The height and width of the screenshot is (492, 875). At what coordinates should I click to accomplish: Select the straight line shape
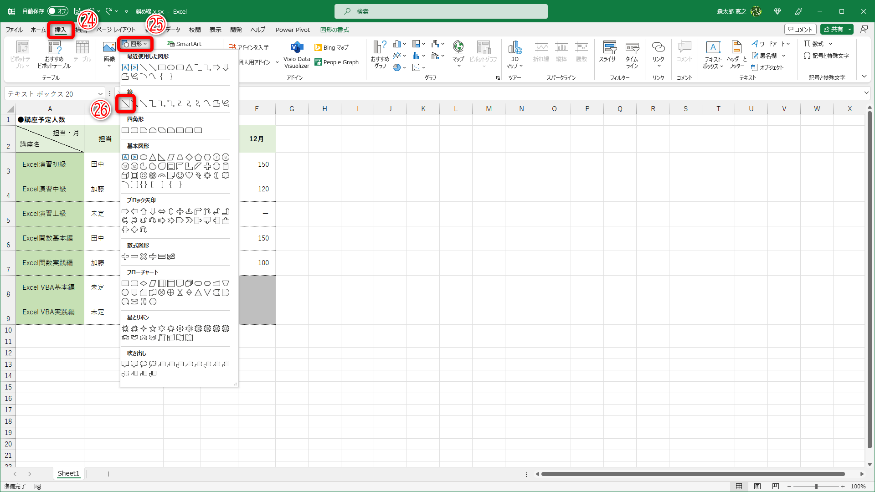[x=125, y=104]
